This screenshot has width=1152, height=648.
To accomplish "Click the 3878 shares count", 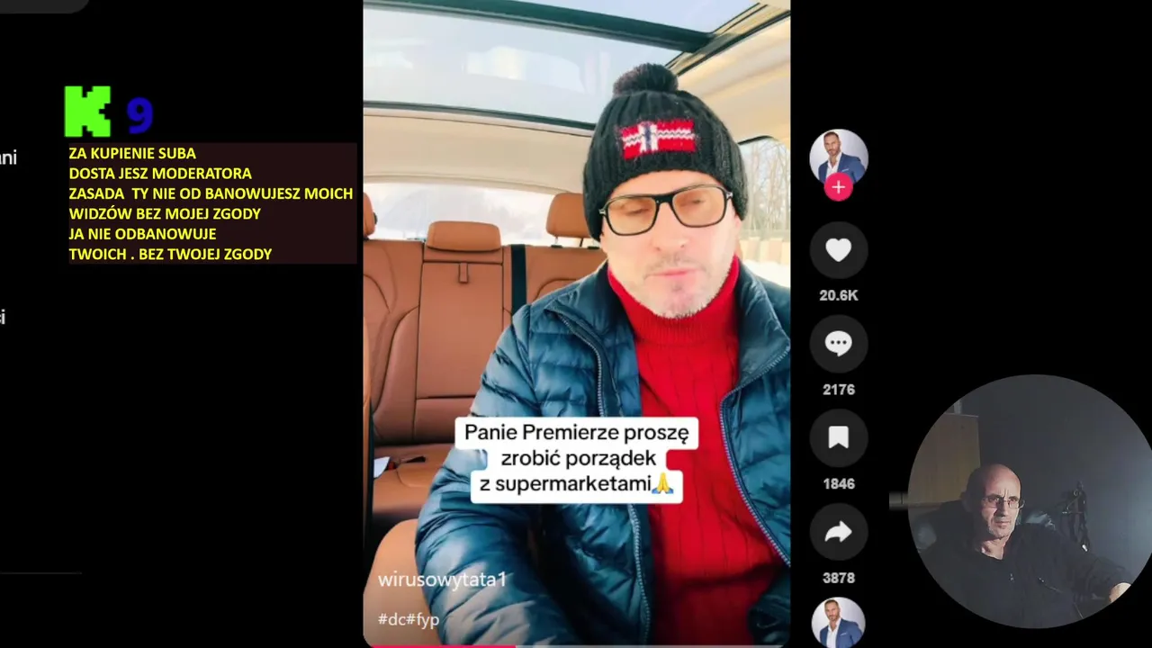I will pyautogui.click(x=838, y=578).
